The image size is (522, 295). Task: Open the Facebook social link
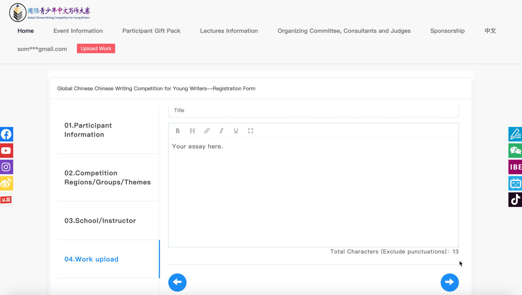click(6, 134)
